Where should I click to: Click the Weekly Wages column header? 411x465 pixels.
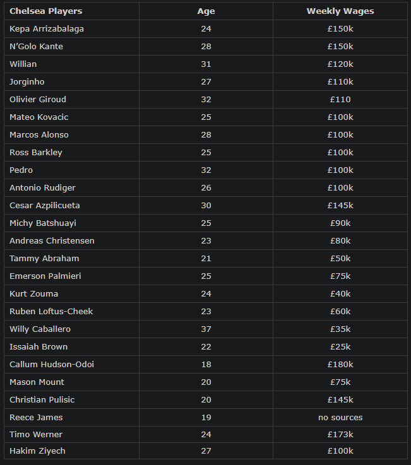pyautogui.click(x=340, y=11)
